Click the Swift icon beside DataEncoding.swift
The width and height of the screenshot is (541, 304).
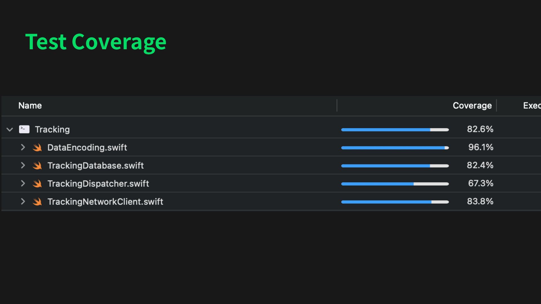pos(37,147)
